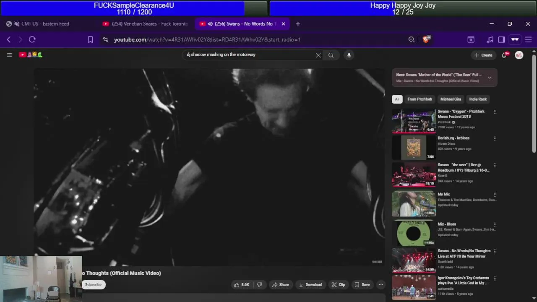The width and height of the screenshot is (537, 302).
Task: Open the Mix - Blues record thumbnail
Action: tap(414, 233)
